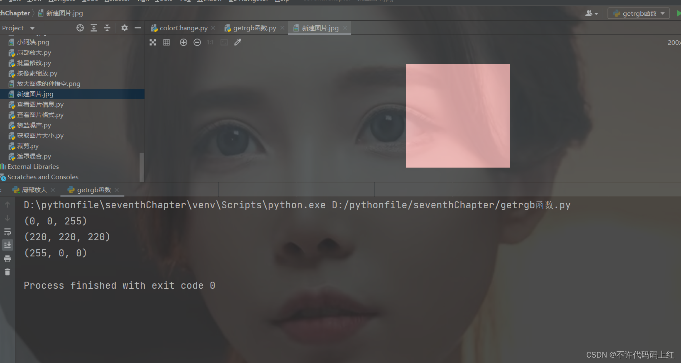Click the down the stack trace arrow

point(7,218)
